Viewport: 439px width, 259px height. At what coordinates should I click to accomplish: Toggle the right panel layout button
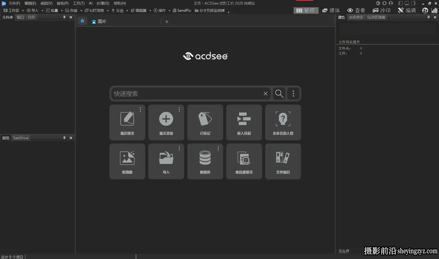click(413, 3)
